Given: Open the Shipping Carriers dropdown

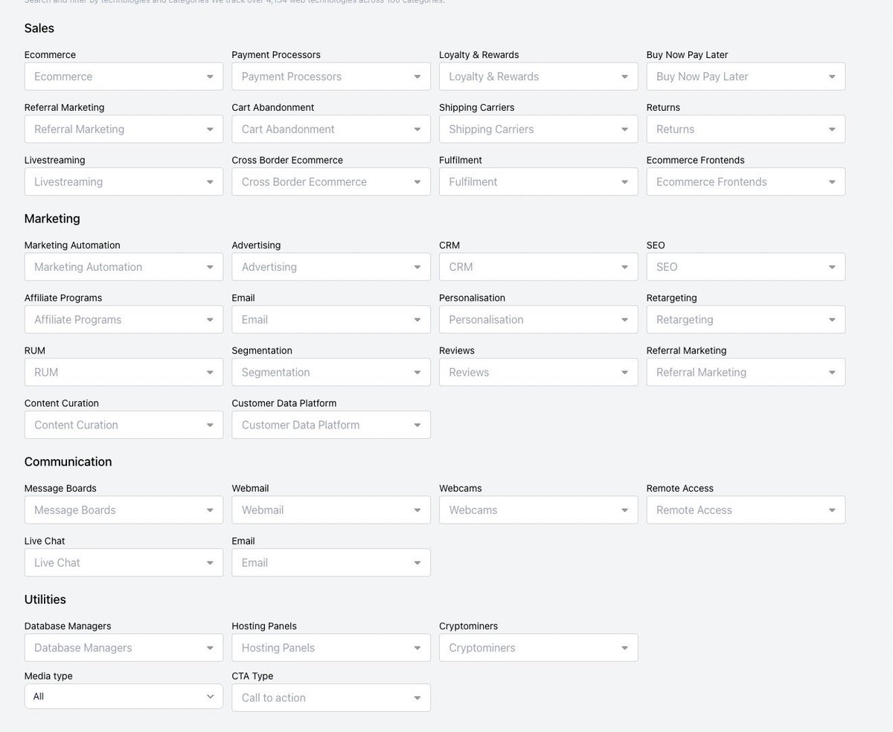Looking at the screenshot, I should pyautogui.click(x=538, y=129).
